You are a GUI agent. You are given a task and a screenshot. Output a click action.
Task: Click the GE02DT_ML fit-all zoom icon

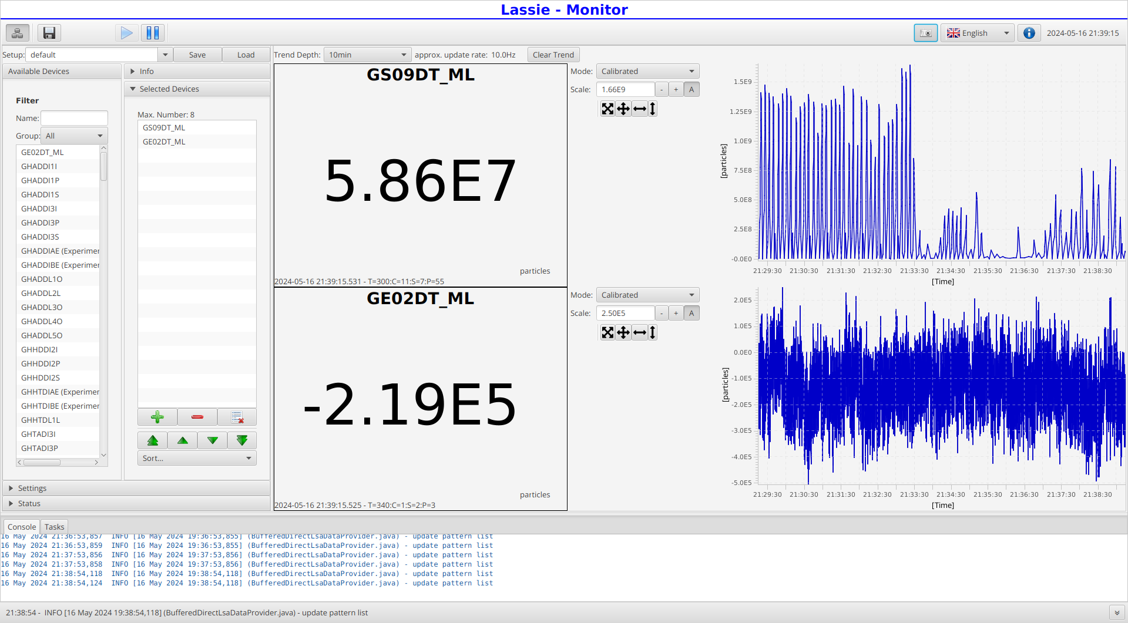coord(607,332)
